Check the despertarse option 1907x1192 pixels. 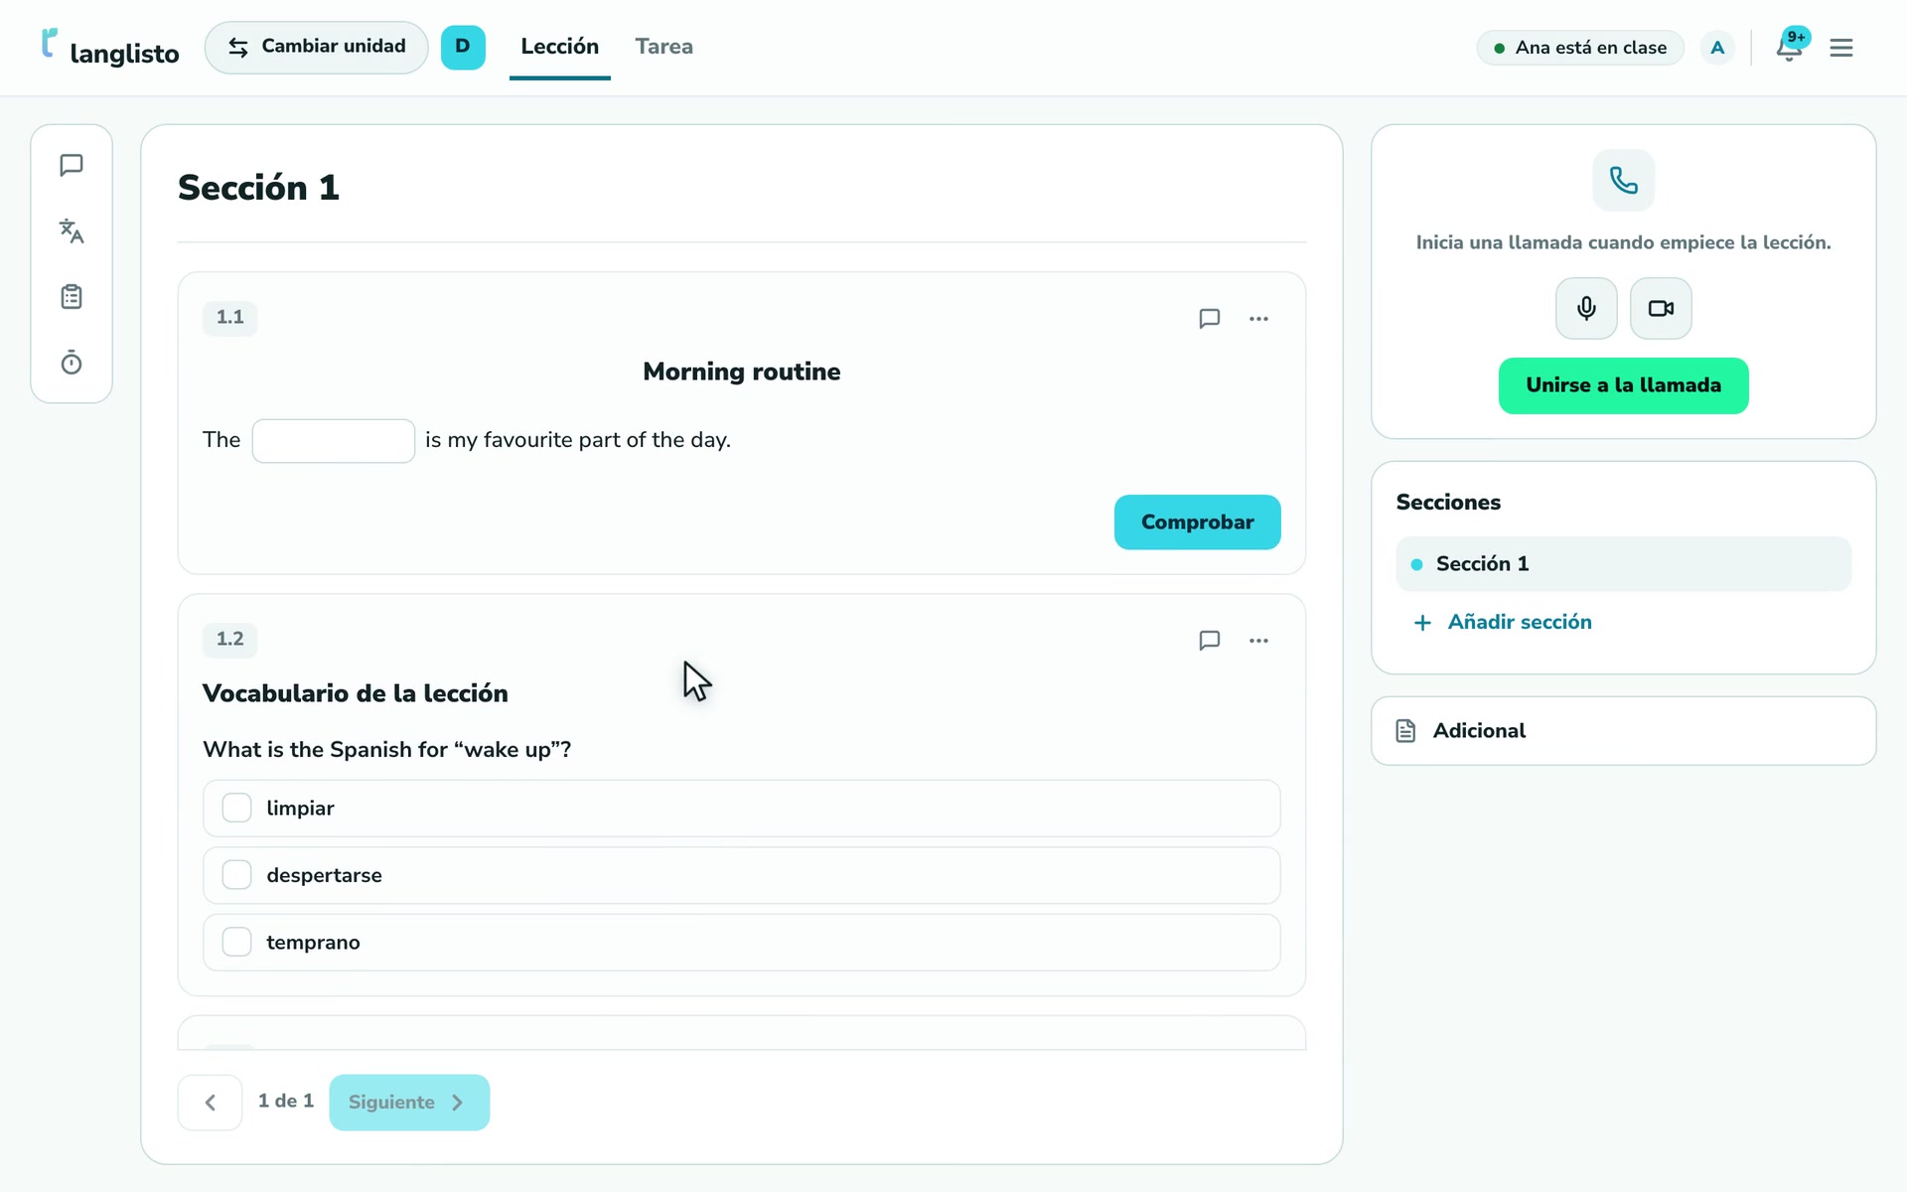[741, 875]
